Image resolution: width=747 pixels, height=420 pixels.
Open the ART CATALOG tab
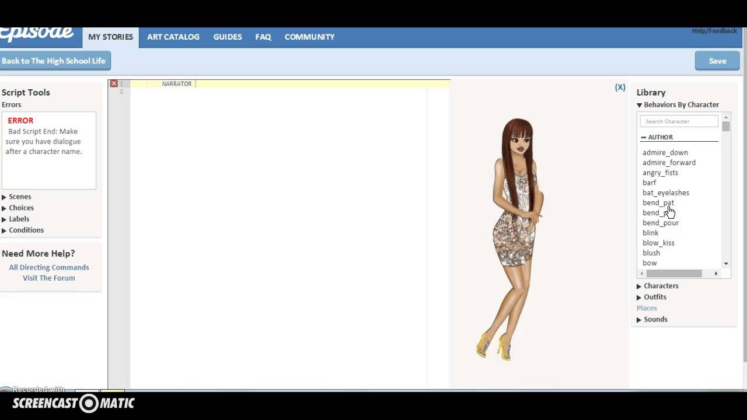tap(173, 37)
